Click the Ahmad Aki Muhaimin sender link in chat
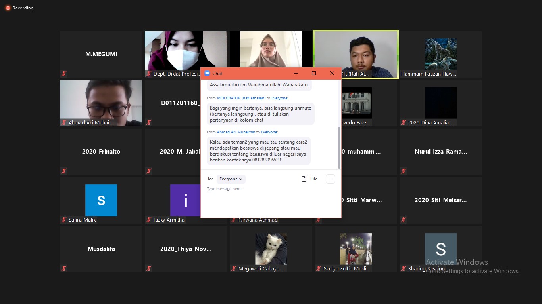 236,132
